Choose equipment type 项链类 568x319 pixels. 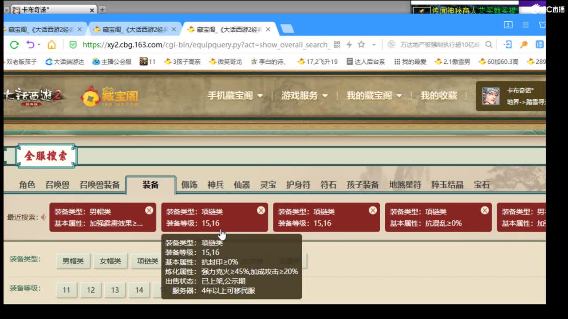147,261
